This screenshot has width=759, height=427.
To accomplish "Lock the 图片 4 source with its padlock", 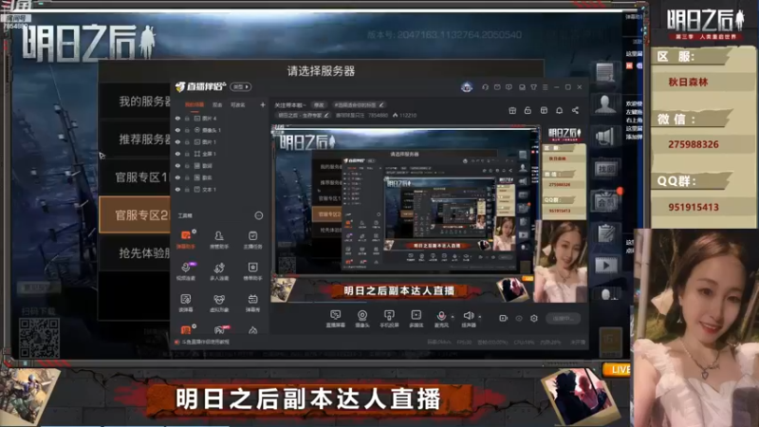I will tap(187, 118).
